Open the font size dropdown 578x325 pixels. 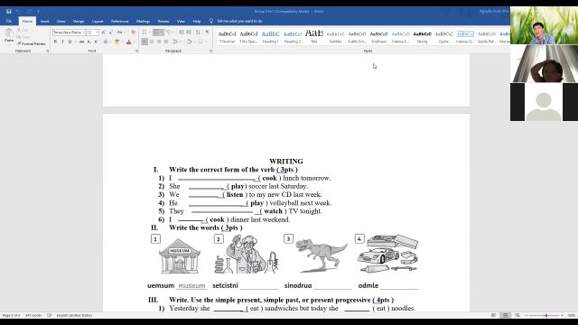point(92,32)
